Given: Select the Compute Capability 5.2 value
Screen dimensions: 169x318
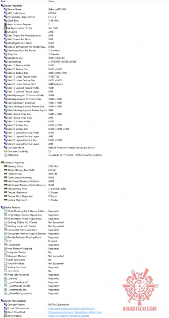Looking at the screenshot, I should pyautogui.click(x=50, y=151).
